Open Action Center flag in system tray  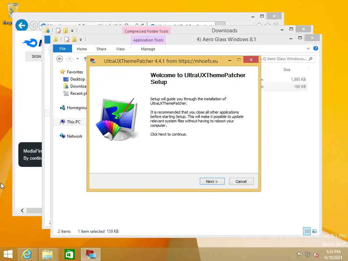pos(299,254)
